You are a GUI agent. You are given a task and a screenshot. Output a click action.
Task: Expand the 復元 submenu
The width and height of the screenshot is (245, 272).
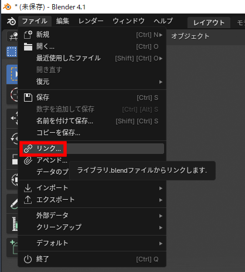[92, 82]
